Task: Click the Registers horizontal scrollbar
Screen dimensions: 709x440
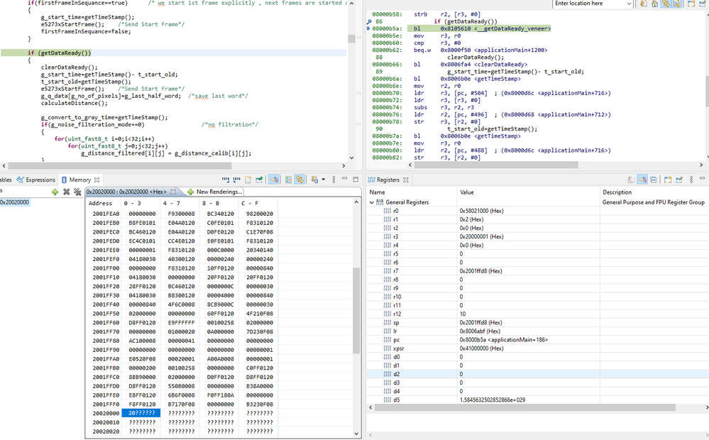Action: pos(524,407)
